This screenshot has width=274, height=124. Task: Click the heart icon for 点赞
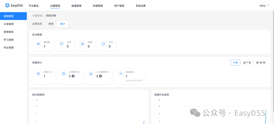pos(61,44)
